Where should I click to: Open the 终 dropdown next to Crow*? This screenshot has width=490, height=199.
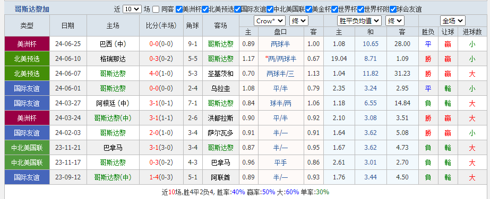click(x=299, y=21)
